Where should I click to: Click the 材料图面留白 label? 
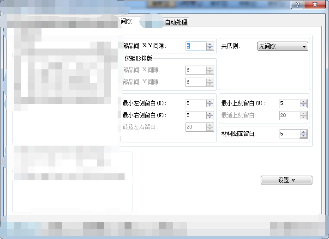[x=239, y=134]
